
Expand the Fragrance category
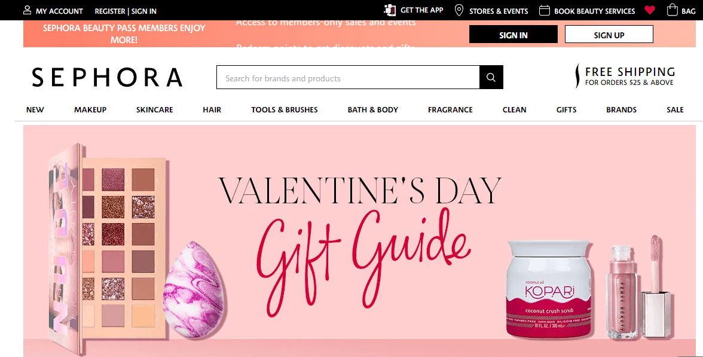(x=450, y=109)
